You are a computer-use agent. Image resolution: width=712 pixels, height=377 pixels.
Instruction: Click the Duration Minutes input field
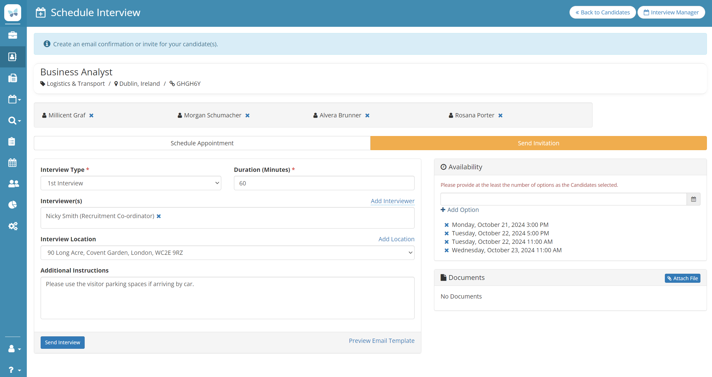click(x=324, y=183)
